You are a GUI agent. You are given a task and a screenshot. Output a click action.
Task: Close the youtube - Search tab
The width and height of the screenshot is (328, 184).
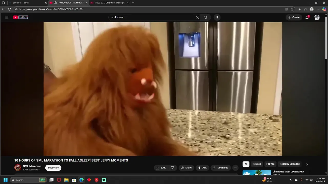coord(46,3)
